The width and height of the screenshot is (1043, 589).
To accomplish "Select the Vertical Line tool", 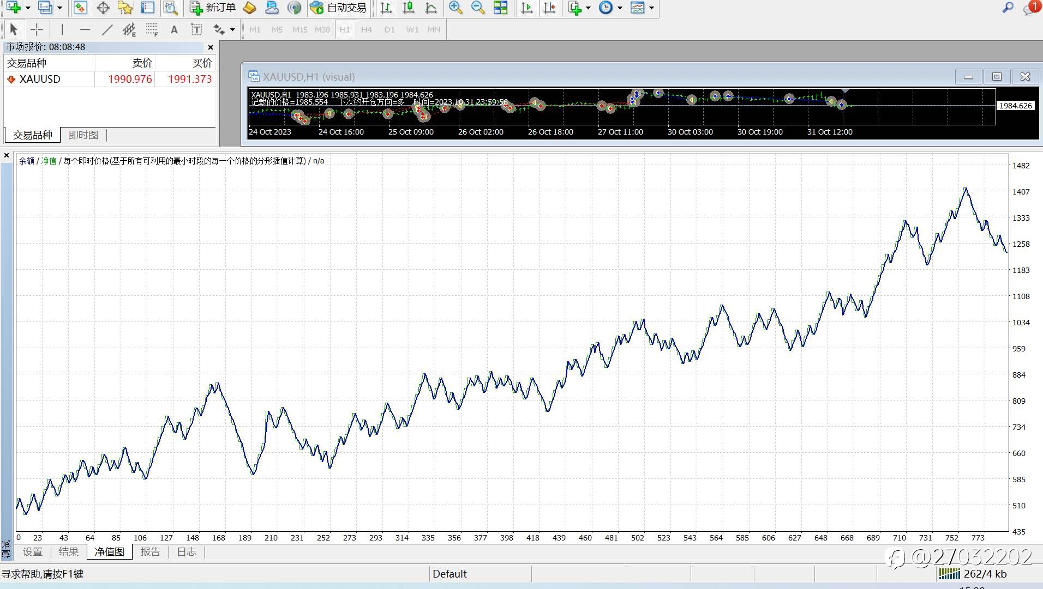I will click(62, 29).
